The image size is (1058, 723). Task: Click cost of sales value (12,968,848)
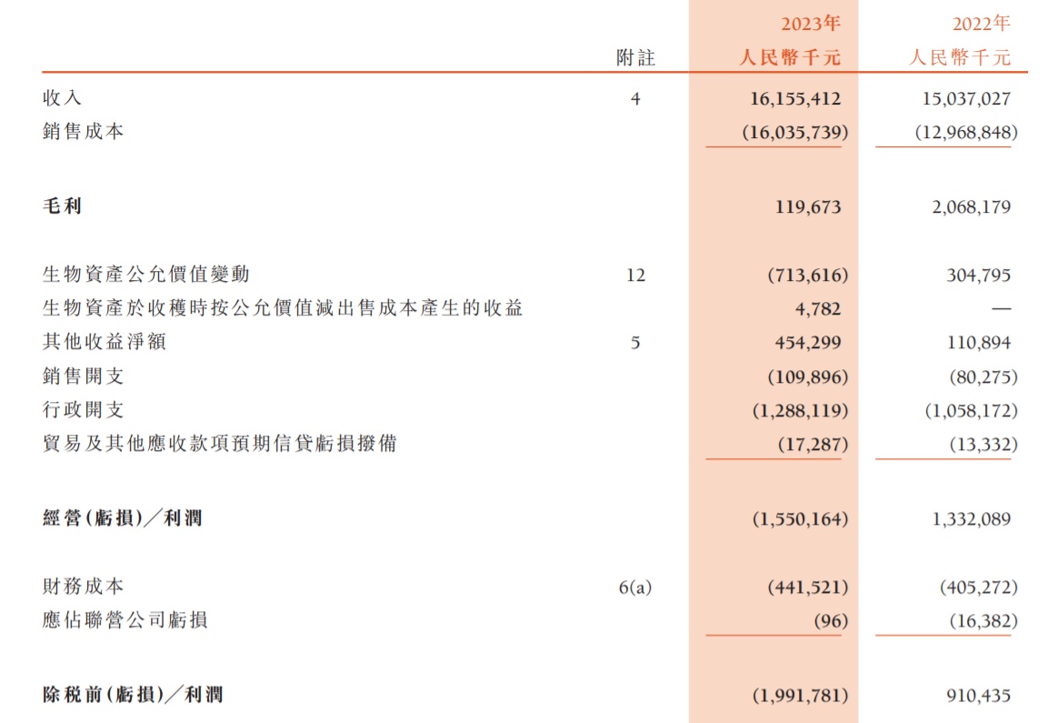tap(966, 132)
